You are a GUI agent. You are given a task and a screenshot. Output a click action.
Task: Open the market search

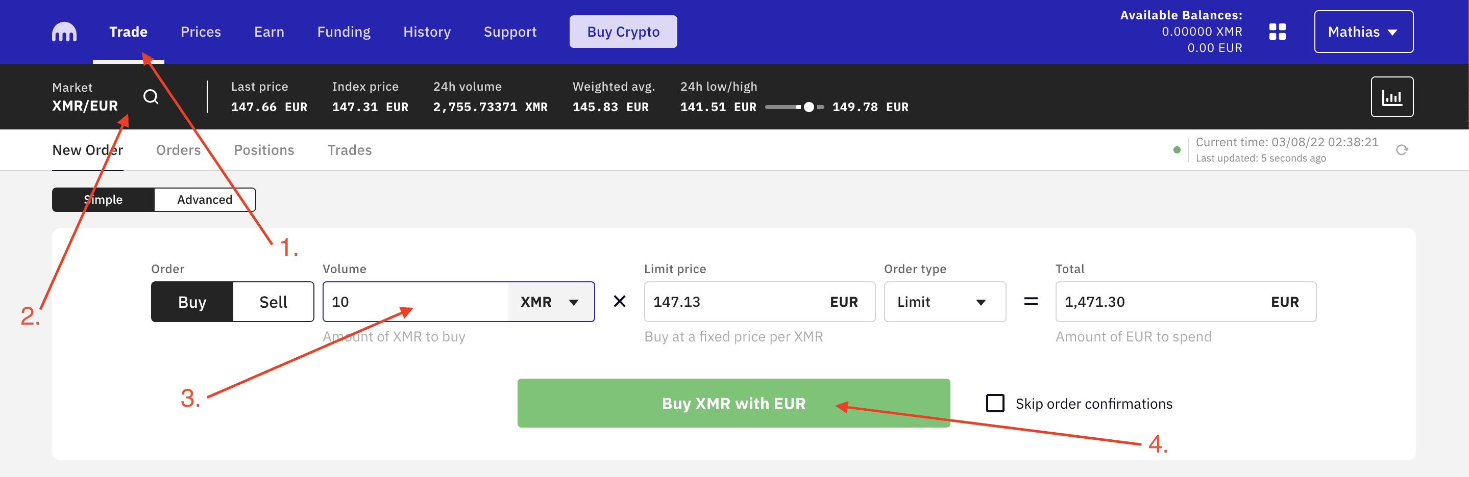(151, 97)
